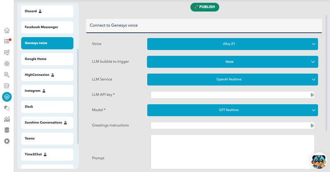330x172 pixels.
Task: Select the Discord channel
Action: [x=47, y=11]
